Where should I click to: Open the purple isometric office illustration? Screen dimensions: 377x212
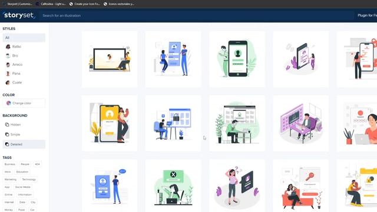[x=301, y=123]
